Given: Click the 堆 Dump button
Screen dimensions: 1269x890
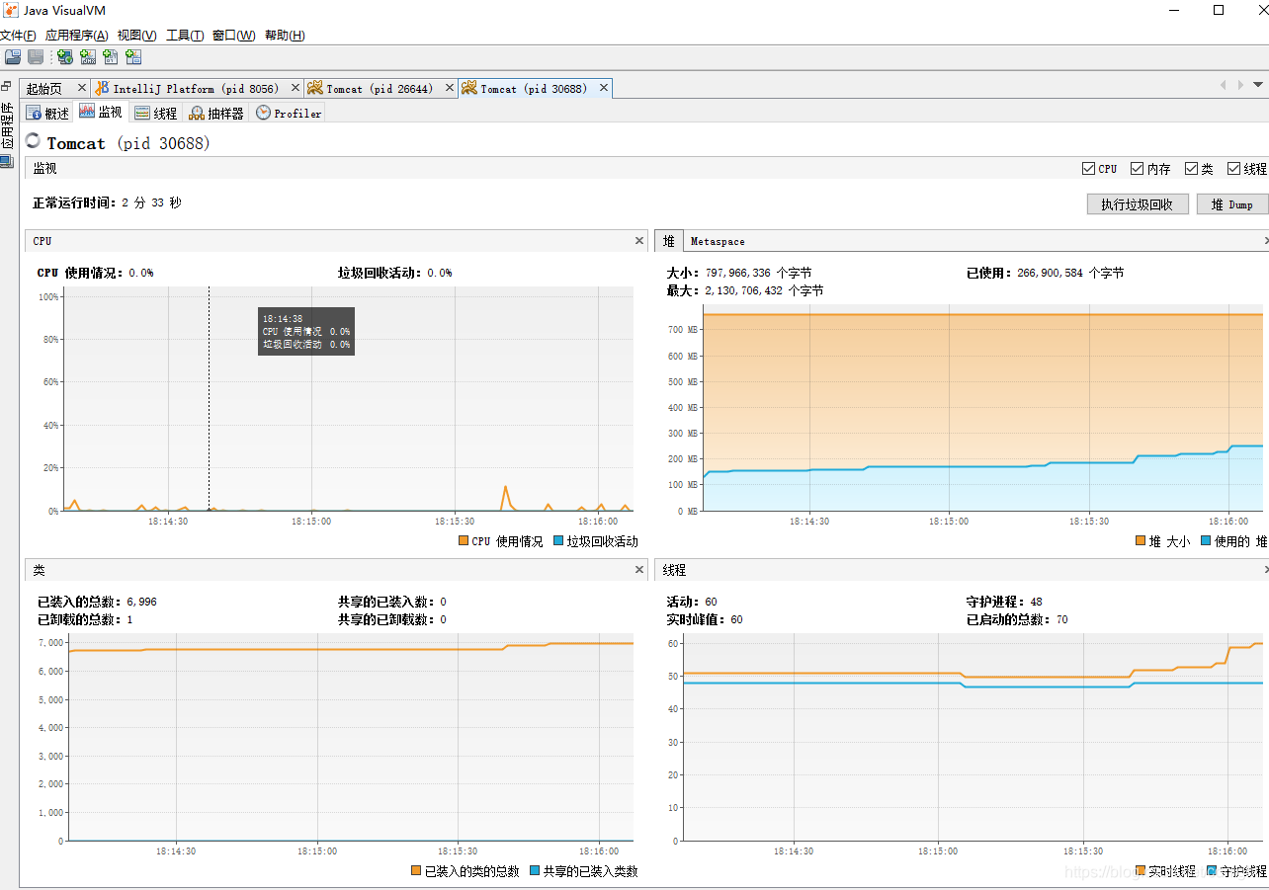Looking at the screenshot, I should pos(1230,204).
